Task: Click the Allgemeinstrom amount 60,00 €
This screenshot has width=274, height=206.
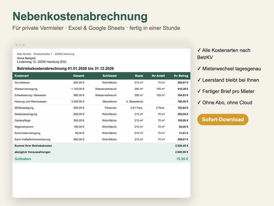Action: (x=184, y=127)
